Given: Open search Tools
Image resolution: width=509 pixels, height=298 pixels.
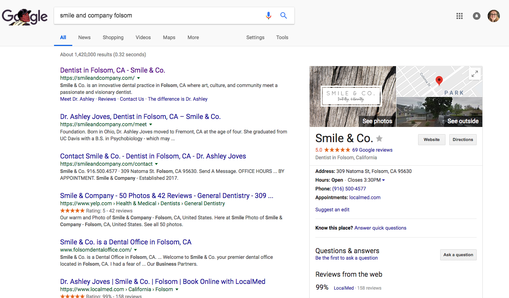Looking at the screenshot, I should 282,37.
